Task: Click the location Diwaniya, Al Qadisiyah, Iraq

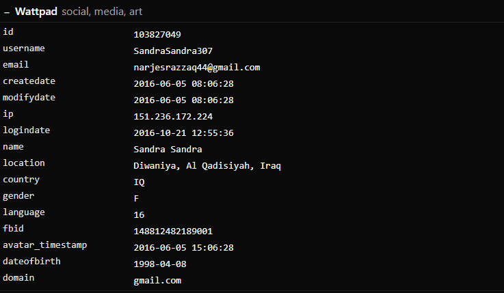Action: point(207,166)
